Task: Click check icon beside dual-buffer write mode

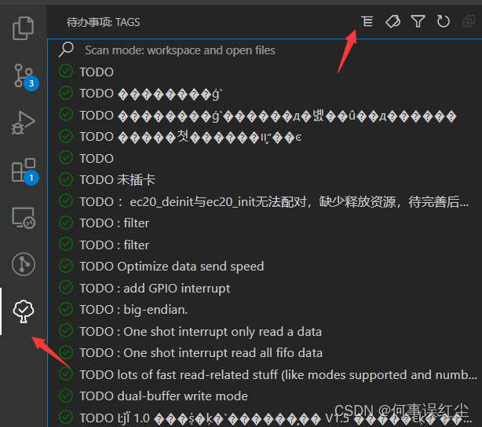Action: coord(66,396)
